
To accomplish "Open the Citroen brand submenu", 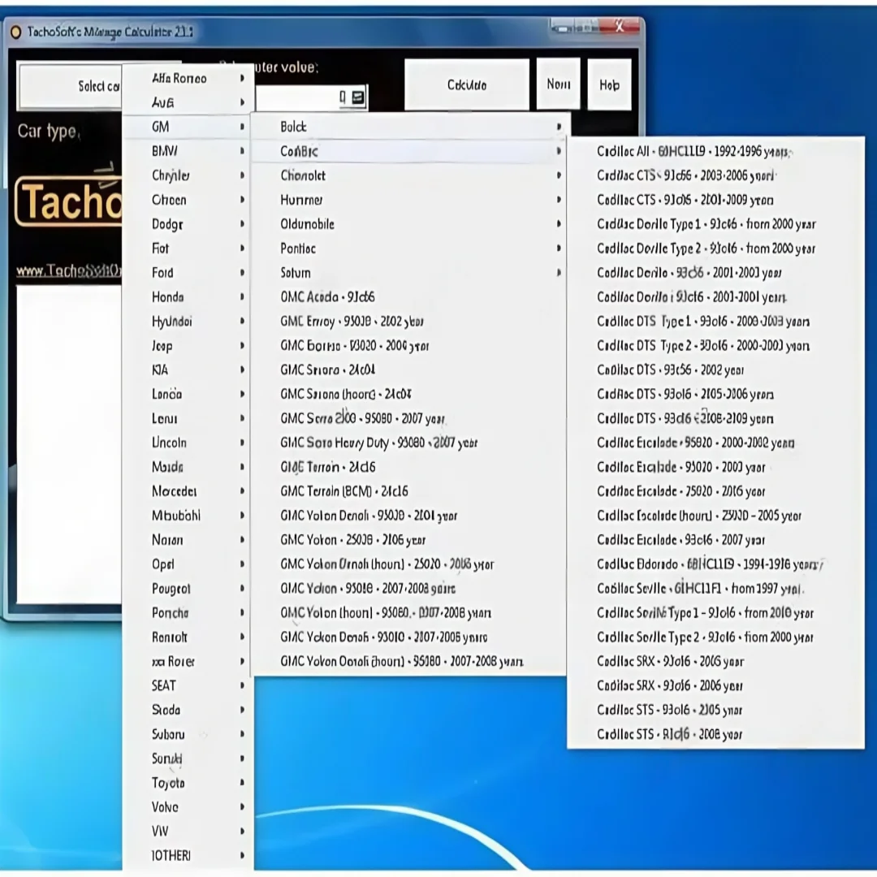I will [x=188, y=200].
